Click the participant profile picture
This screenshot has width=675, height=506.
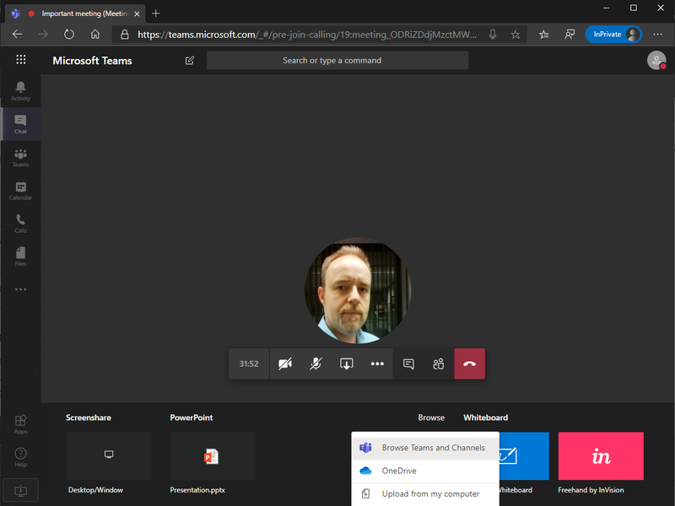point(358,290)
